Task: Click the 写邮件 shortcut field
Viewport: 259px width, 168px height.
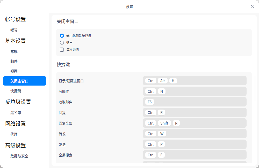Action: tap(195, 91)
